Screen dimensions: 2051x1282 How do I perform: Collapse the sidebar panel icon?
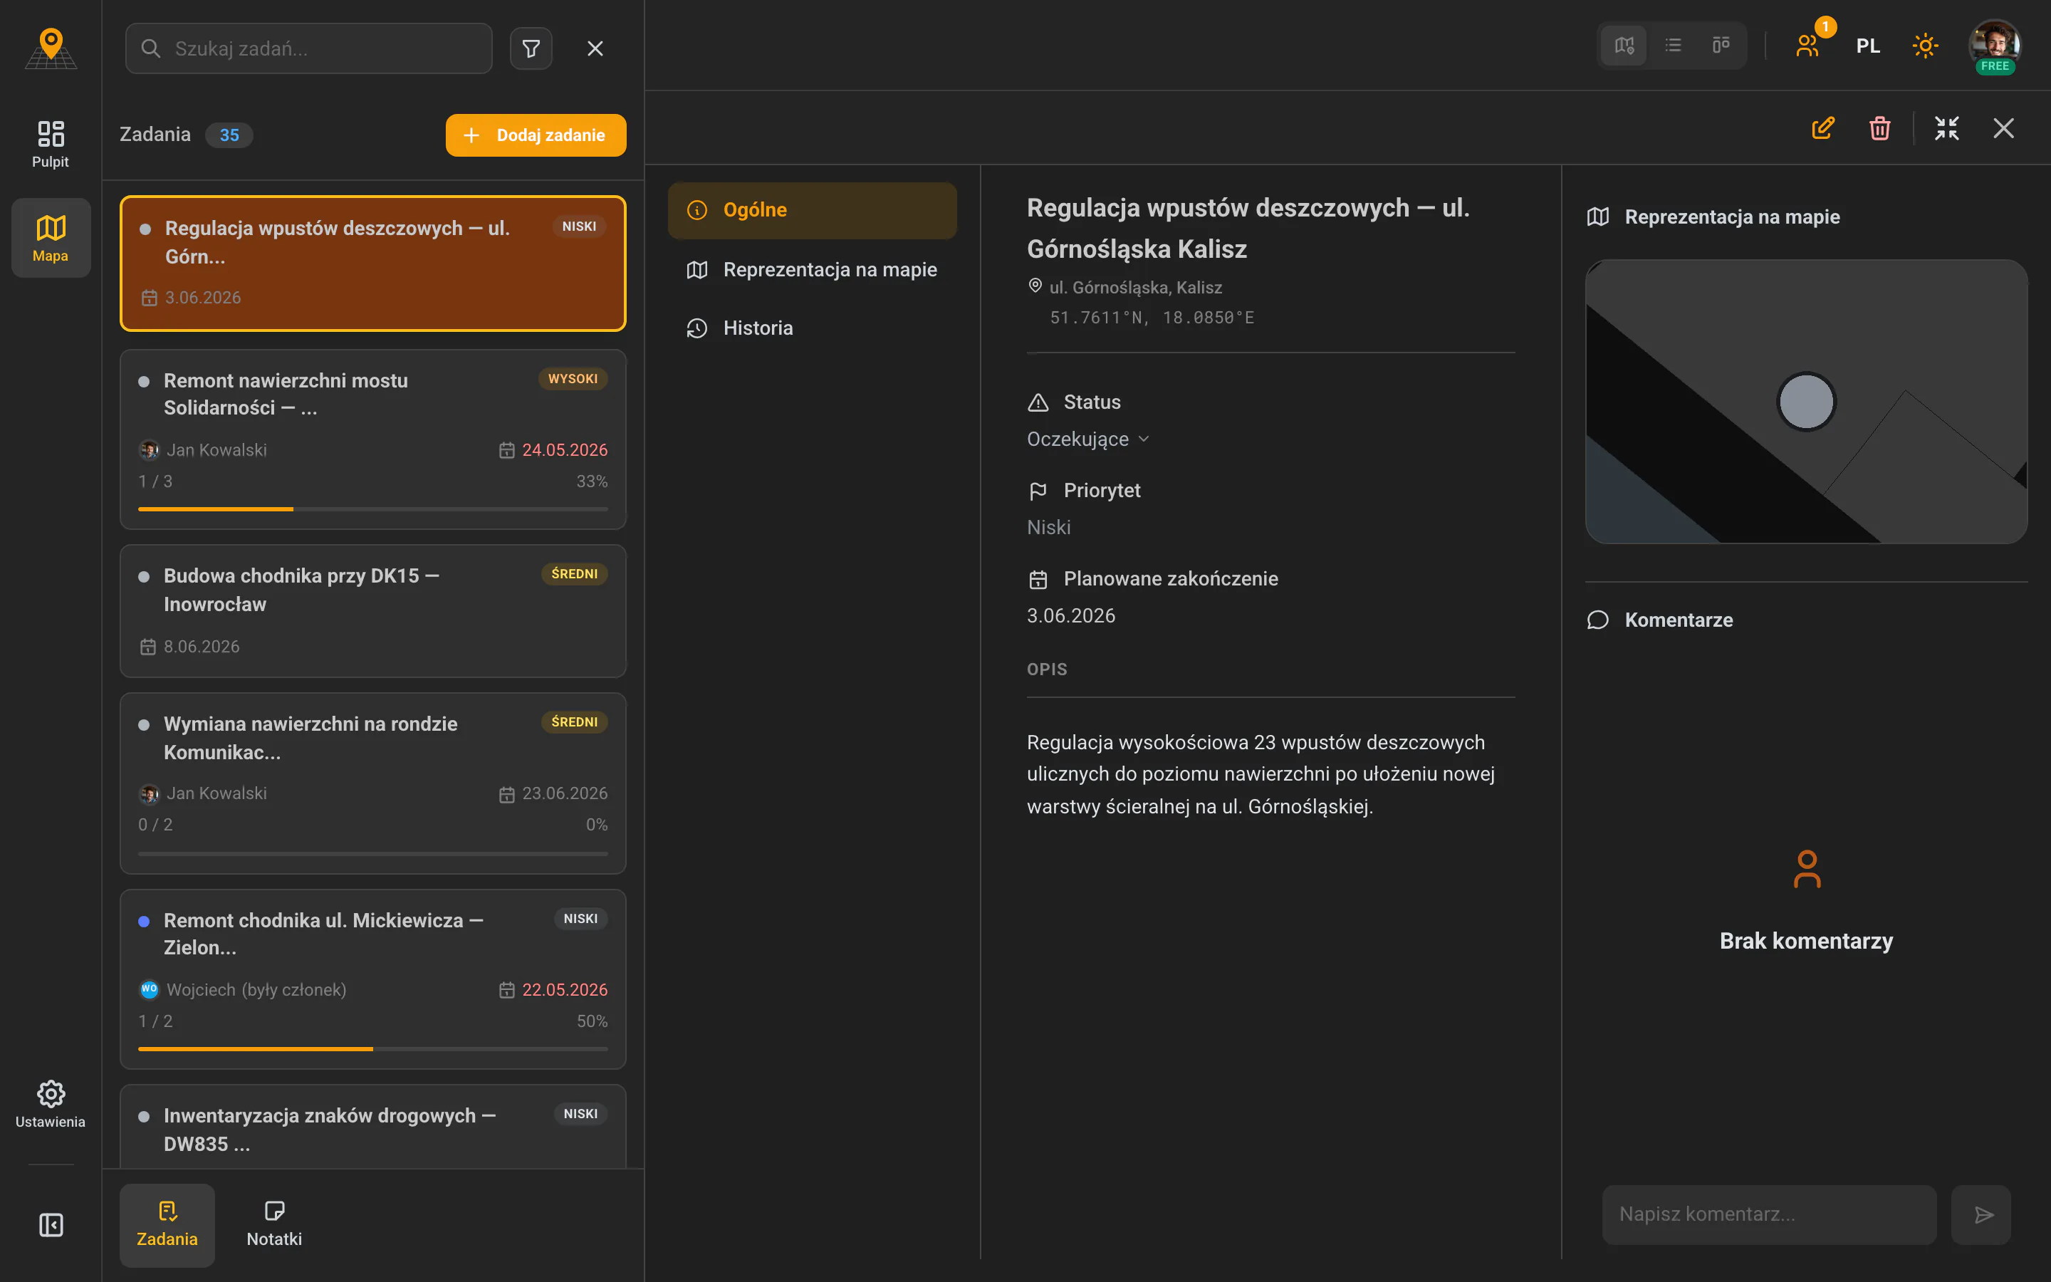point(51,1224)
